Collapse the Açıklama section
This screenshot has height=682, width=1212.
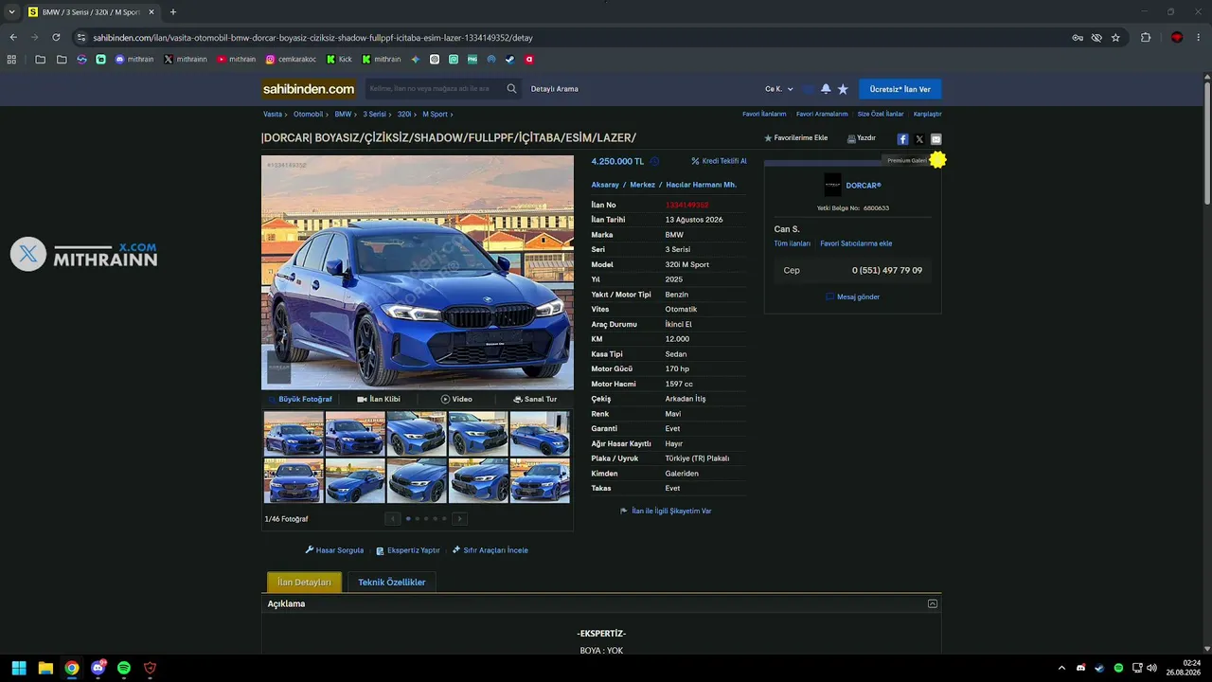pyautogui.click(x=933, y=603)
